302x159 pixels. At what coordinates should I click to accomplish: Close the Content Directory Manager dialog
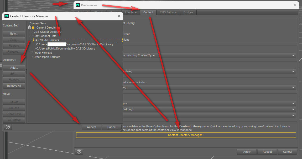click(119, 16)
